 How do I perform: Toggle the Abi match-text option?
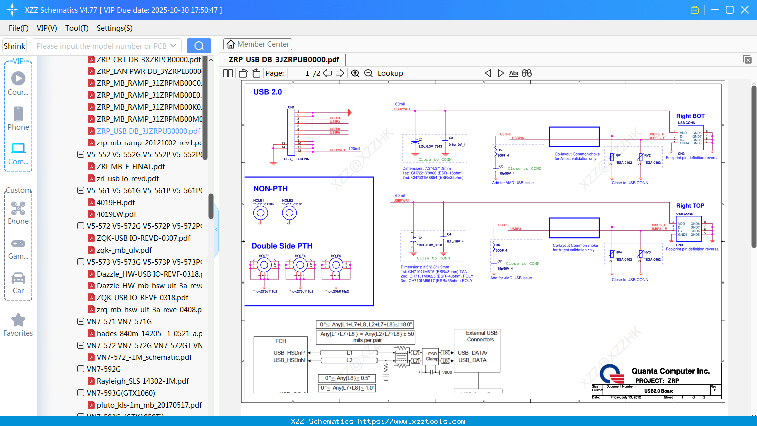(x=513, y=73)
